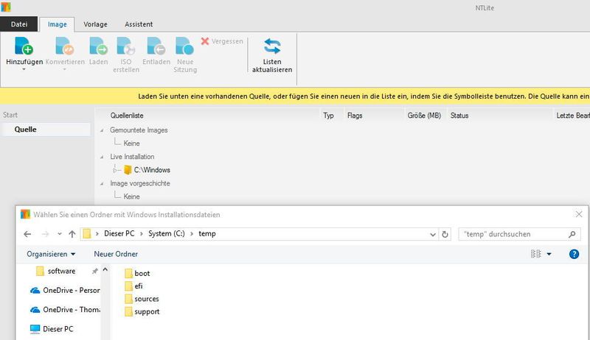Click the ISO erstellen icon
The image size is (590, 340).
click(x=125, y=46)
